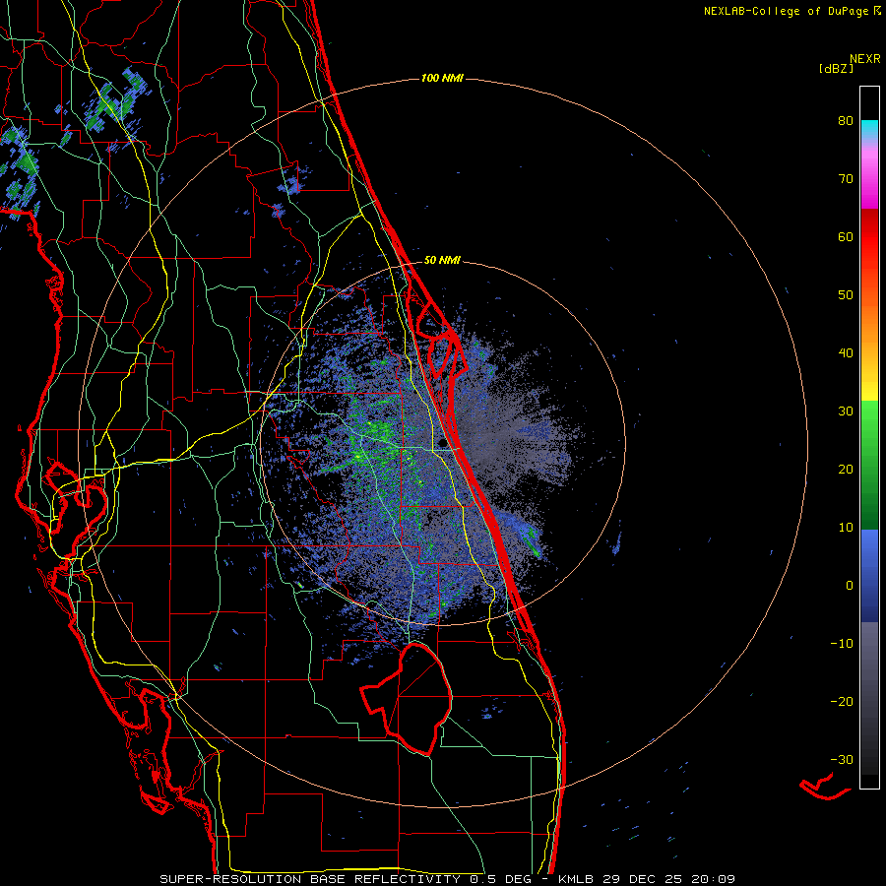Click the 50 value on dBZ scale
886x886 pixels.
pyautogui.click(x=846, y=295)
